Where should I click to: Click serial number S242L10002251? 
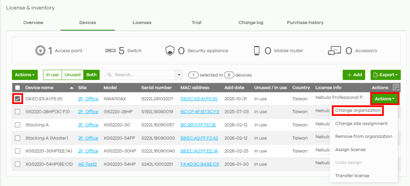pyautogui.click(x=157, y=164)
